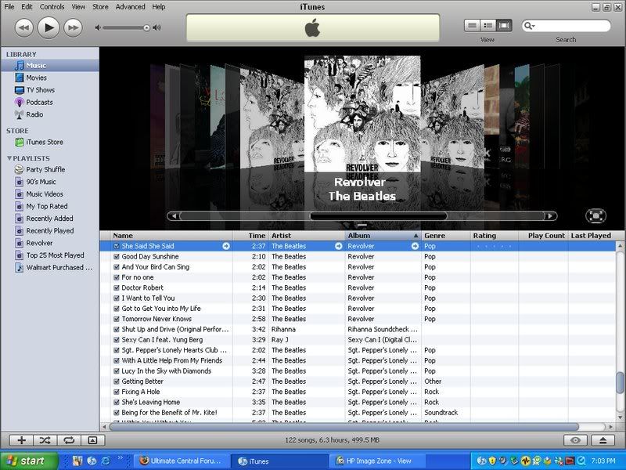This screenshot has height=470, width=626.
Task: Toggle repeat mode button
Action: [69, 440]
